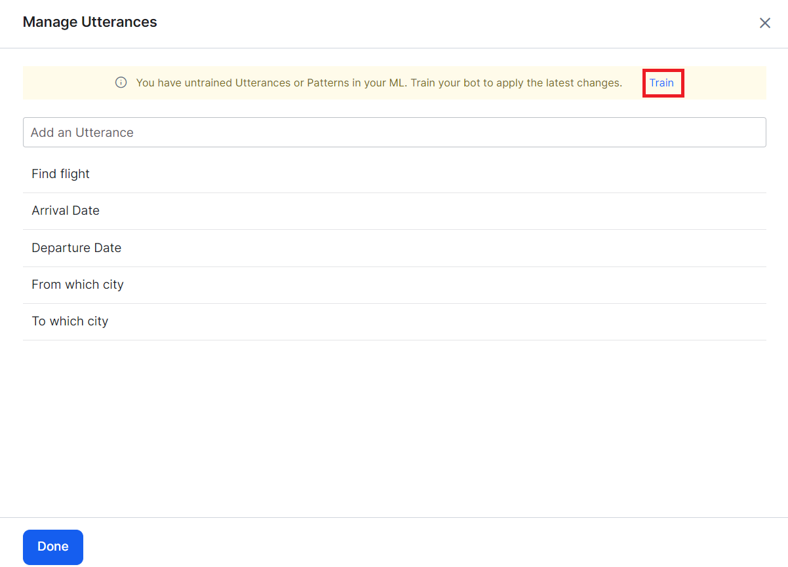Click the untrained Utterances warning message text
Screen dimensions: 788x567
tap(379, 83)
